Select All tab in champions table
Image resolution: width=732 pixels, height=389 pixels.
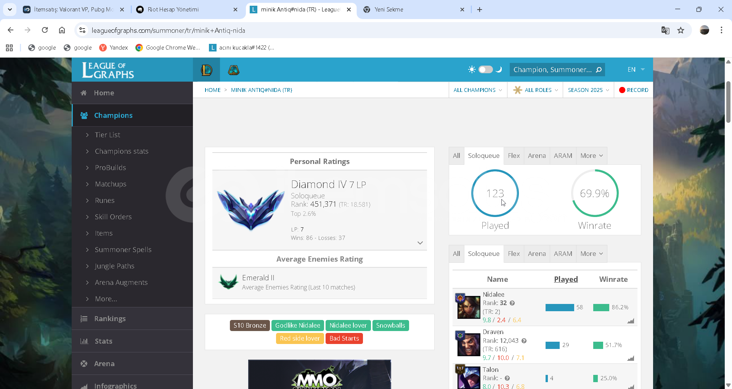(x=456, y=254)
